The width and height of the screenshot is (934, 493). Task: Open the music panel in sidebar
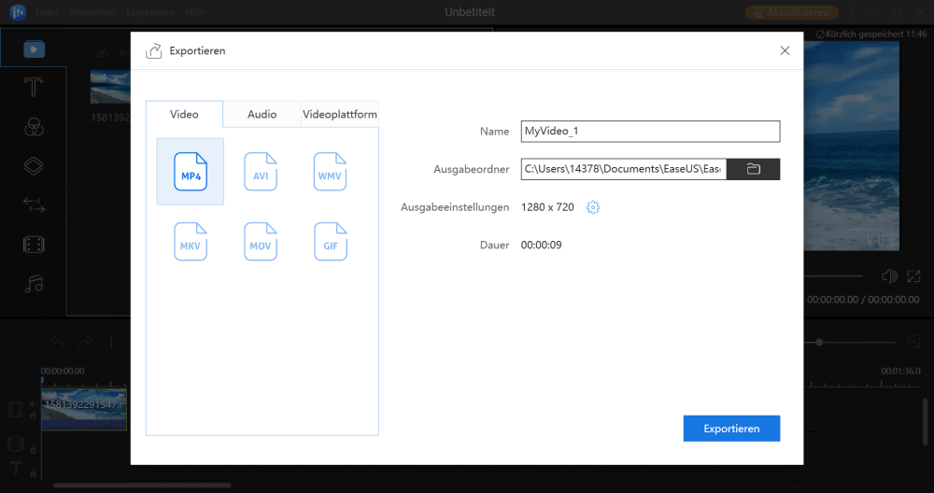34,284
